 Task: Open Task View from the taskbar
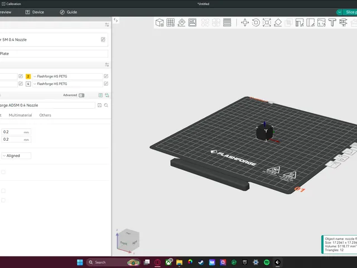[x=147, y=262]
